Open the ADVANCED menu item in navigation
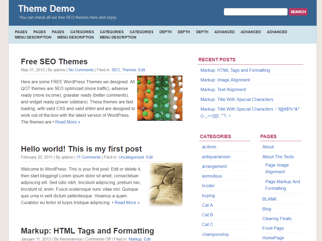 tap(224, 32)
